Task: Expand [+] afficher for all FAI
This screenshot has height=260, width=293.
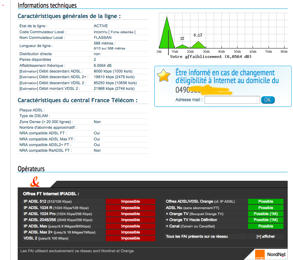Action: click(265, 236)
